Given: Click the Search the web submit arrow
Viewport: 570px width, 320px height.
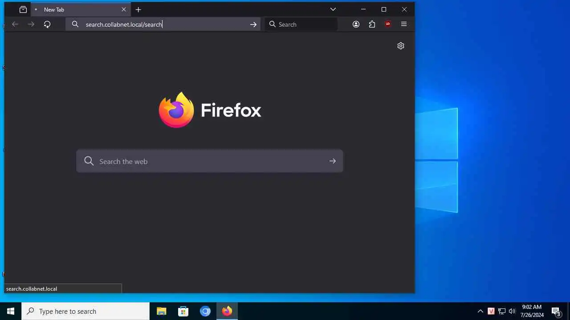Looking at the screenshot, I should (x=332, y=161).
